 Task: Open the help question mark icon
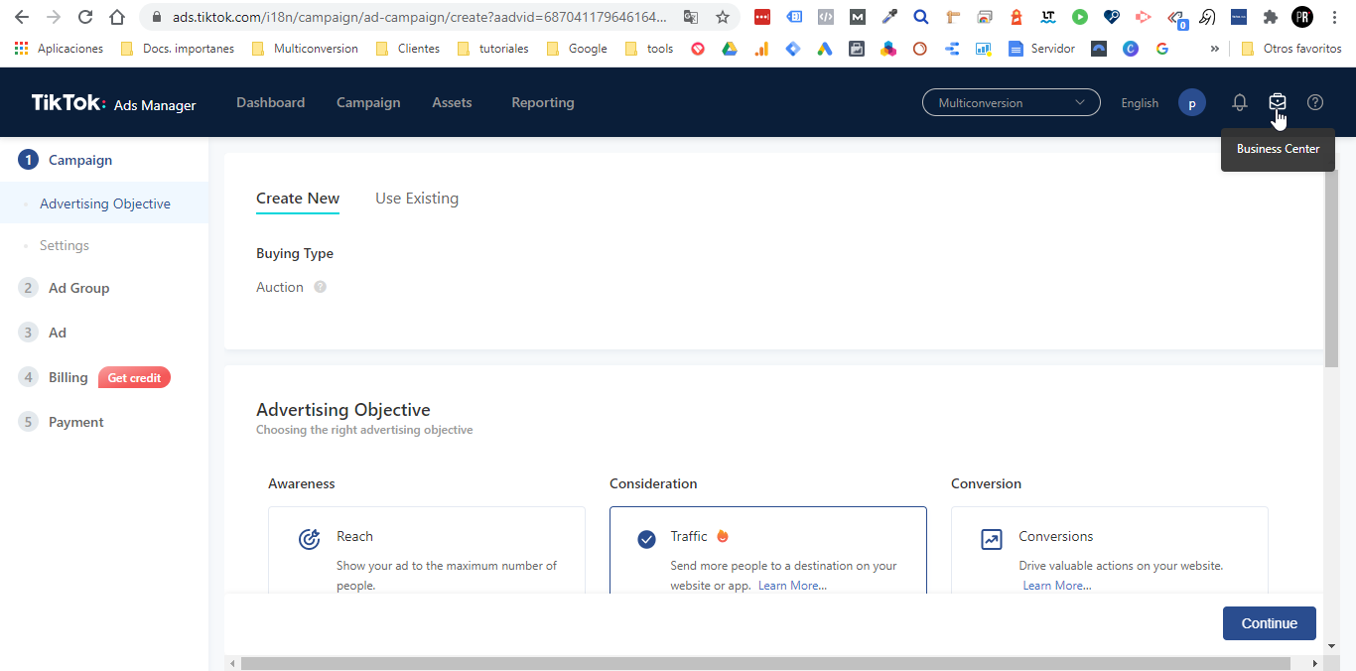click(1315, 102)
